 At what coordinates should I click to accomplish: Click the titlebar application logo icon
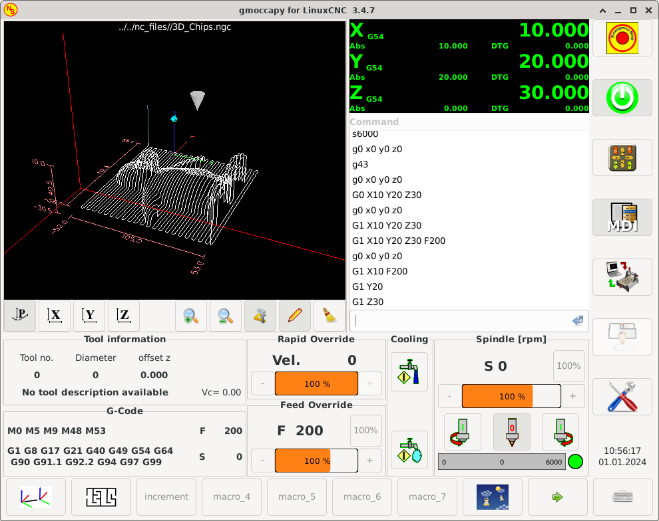11,10
